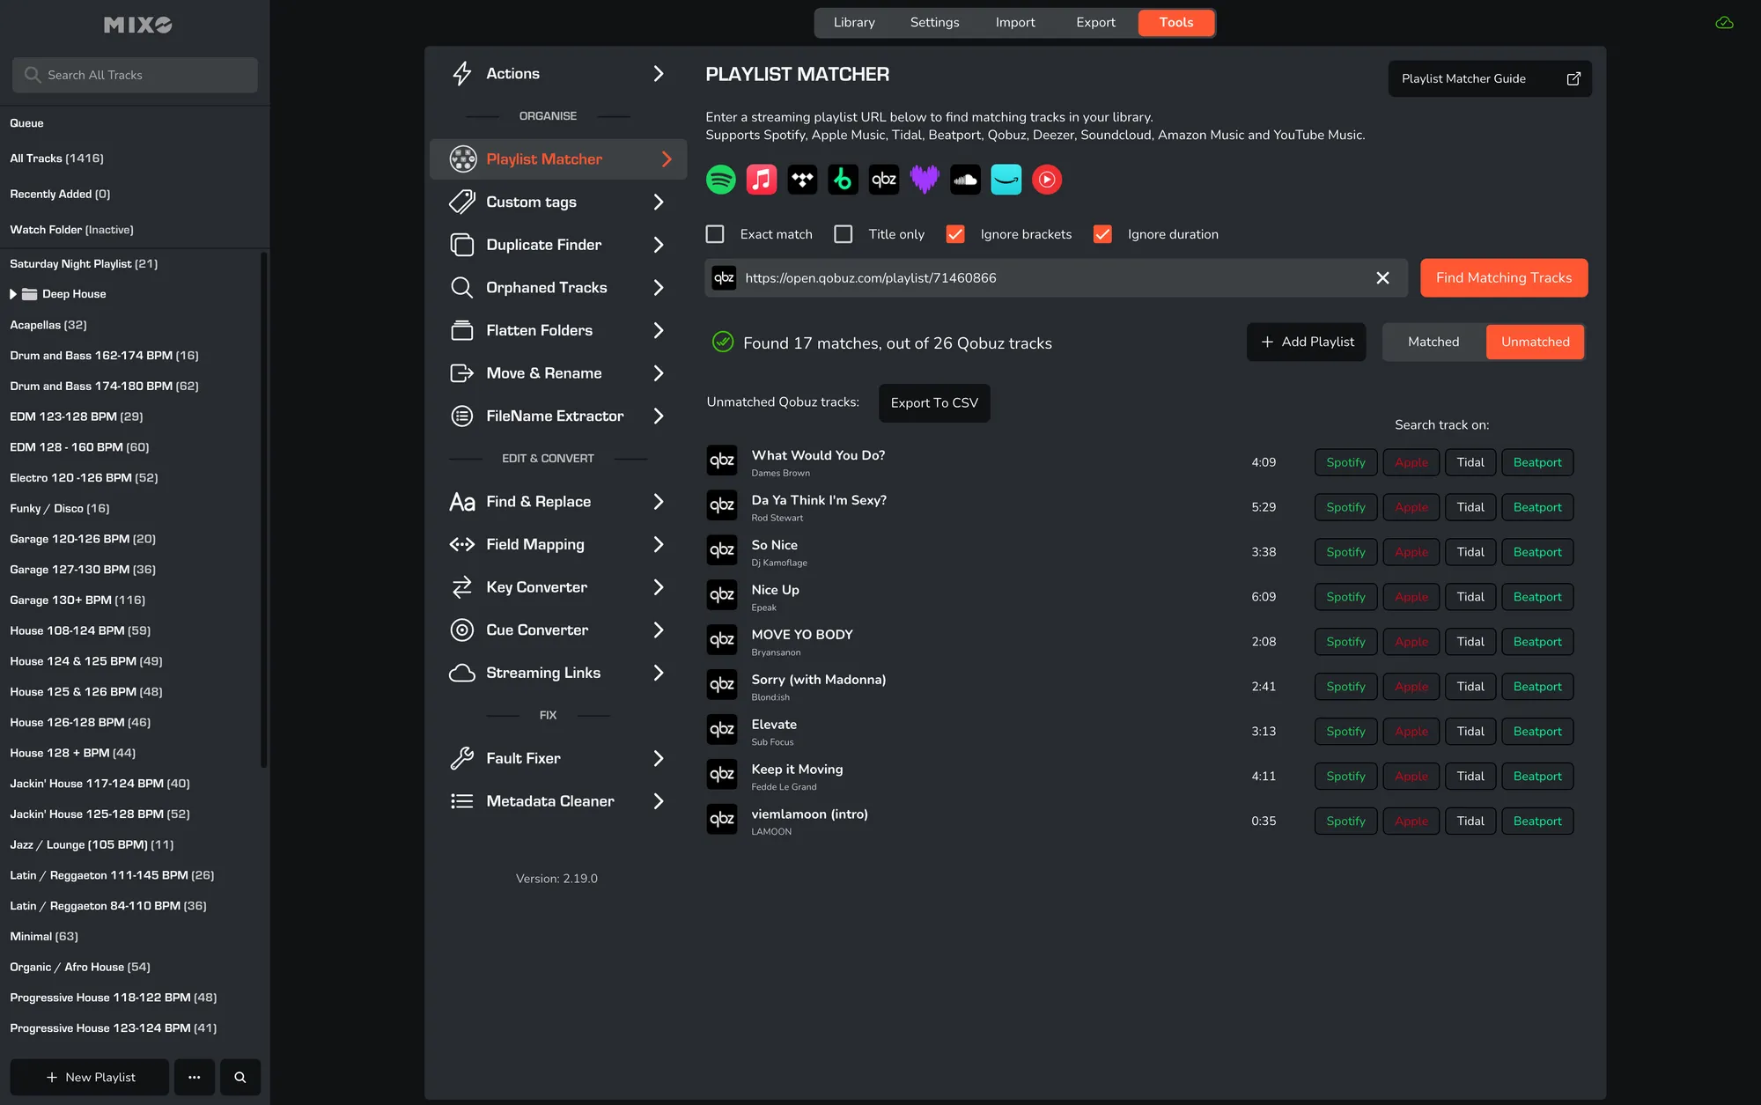
Task: Clear the playlist URL with X icon
Action: coord(1382,278)
